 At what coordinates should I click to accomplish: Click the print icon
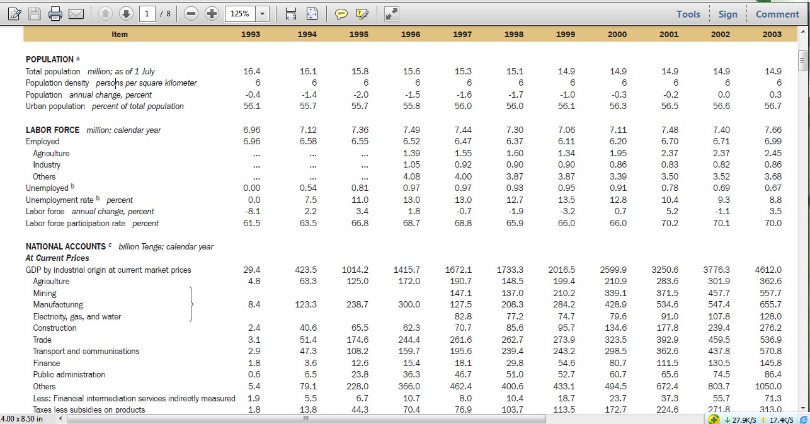56,13
